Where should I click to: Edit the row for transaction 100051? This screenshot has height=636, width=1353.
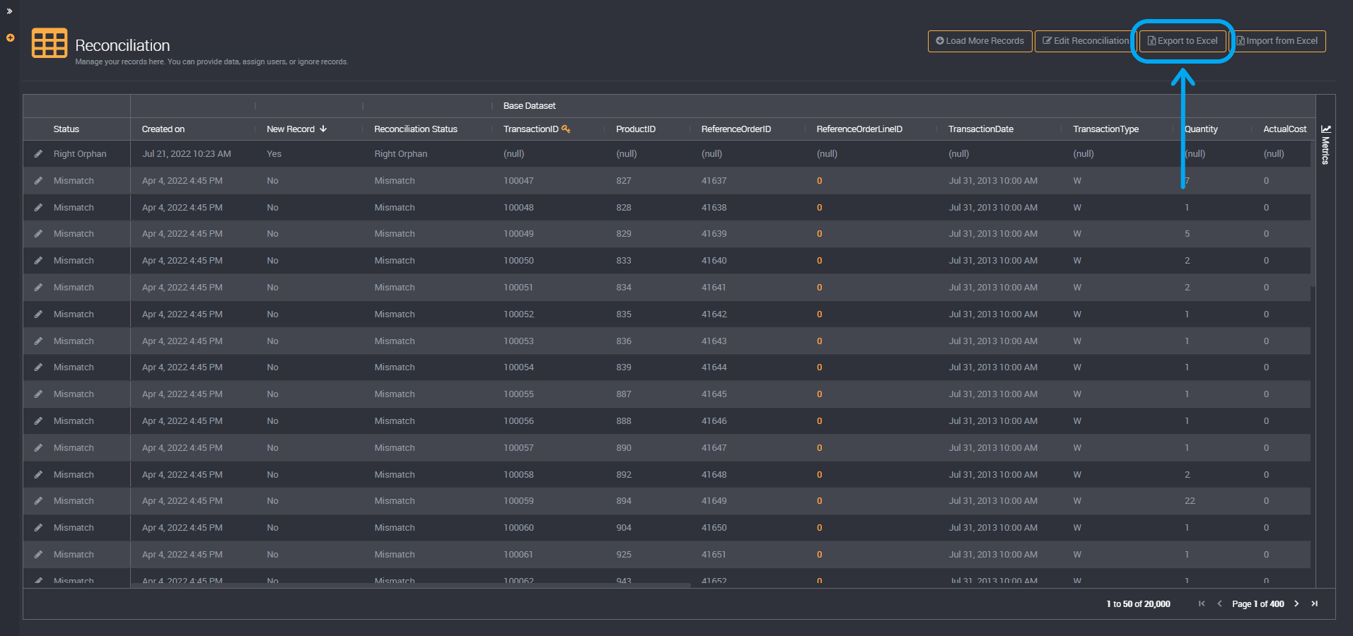38,288
